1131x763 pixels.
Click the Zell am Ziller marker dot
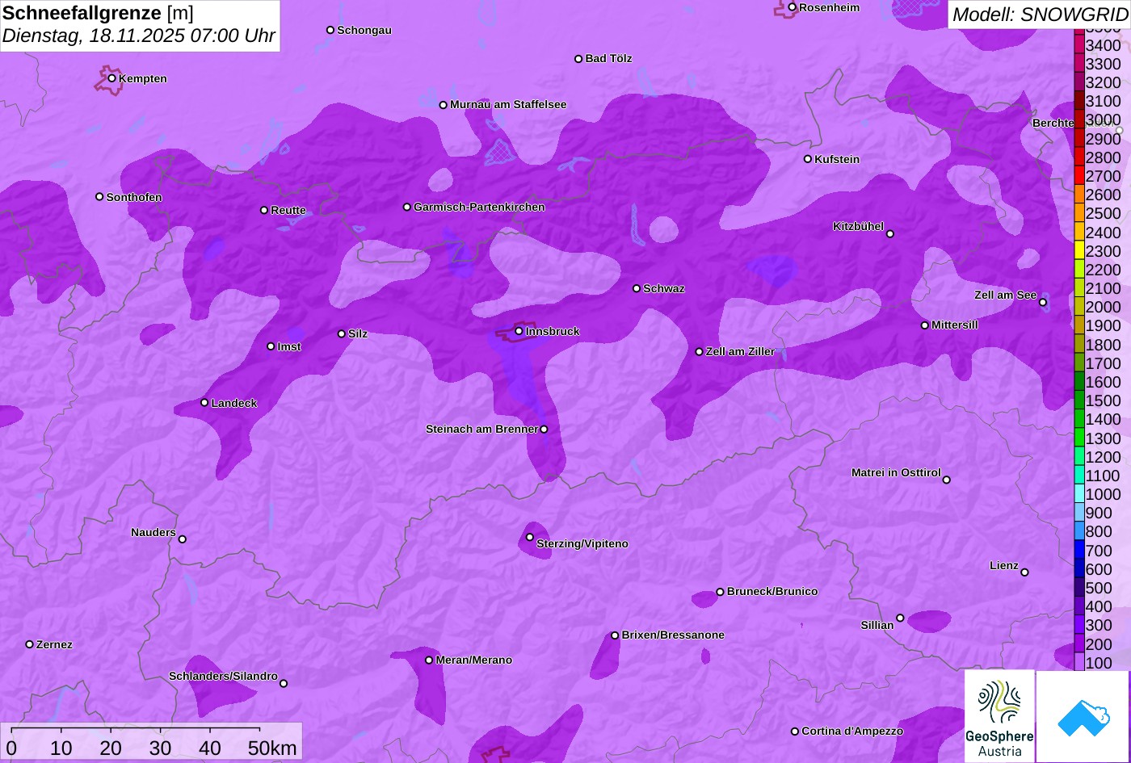pyautogui.click(x=700, y=352)
